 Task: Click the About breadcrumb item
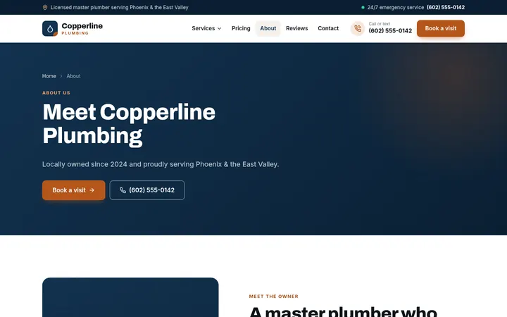click(73, 76)
